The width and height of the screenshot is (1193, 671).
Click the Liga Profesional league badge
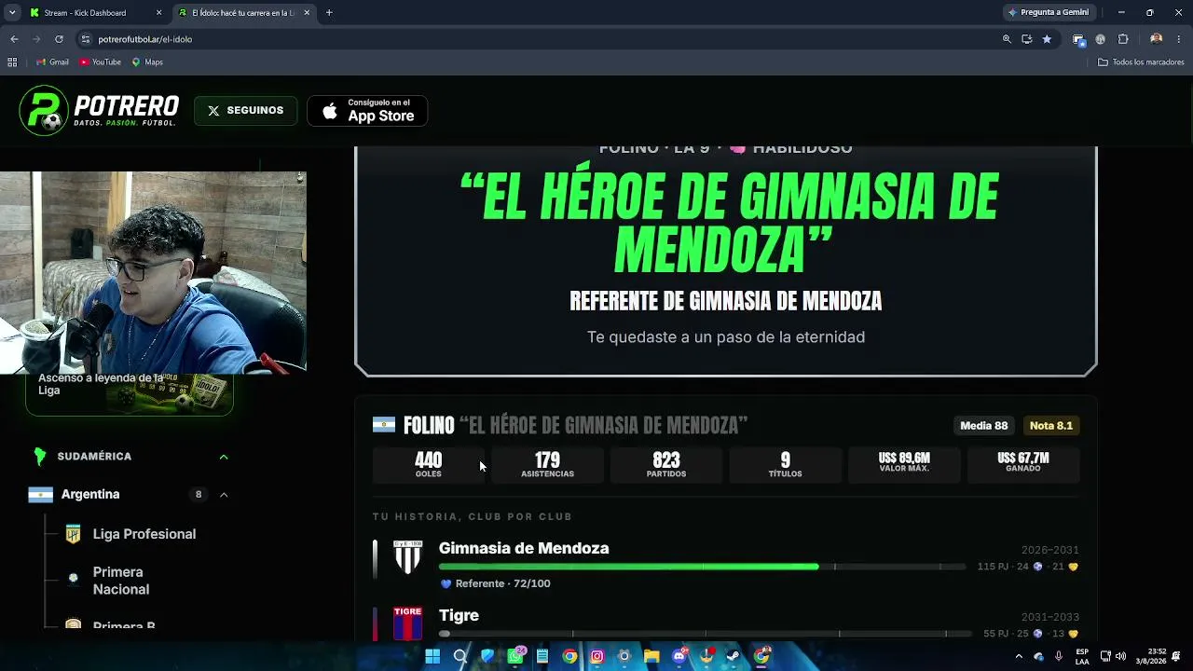click(x=73, y=534)
